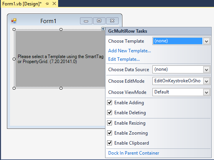Uncheck Enable Adding checkbox
Viewport: 214px width, 160px height.
tap(110, 103)
